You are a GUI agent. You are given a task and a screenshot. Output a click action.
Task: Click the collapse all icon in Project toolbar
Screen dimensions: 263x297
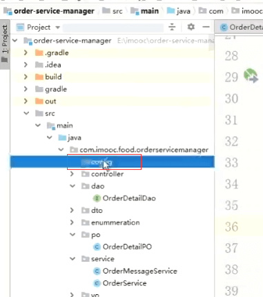tap(172, 27)
